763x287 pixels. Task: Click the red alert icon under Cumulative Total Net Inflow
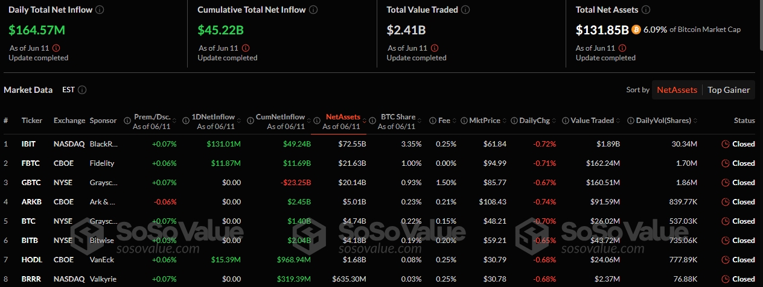click(x=246, y=48)
